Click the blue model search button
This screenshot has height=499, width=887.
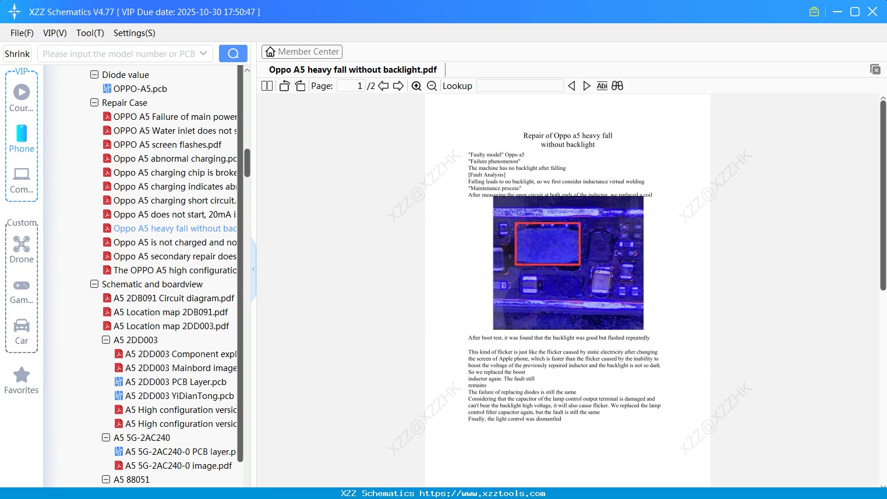pos(233,54)
